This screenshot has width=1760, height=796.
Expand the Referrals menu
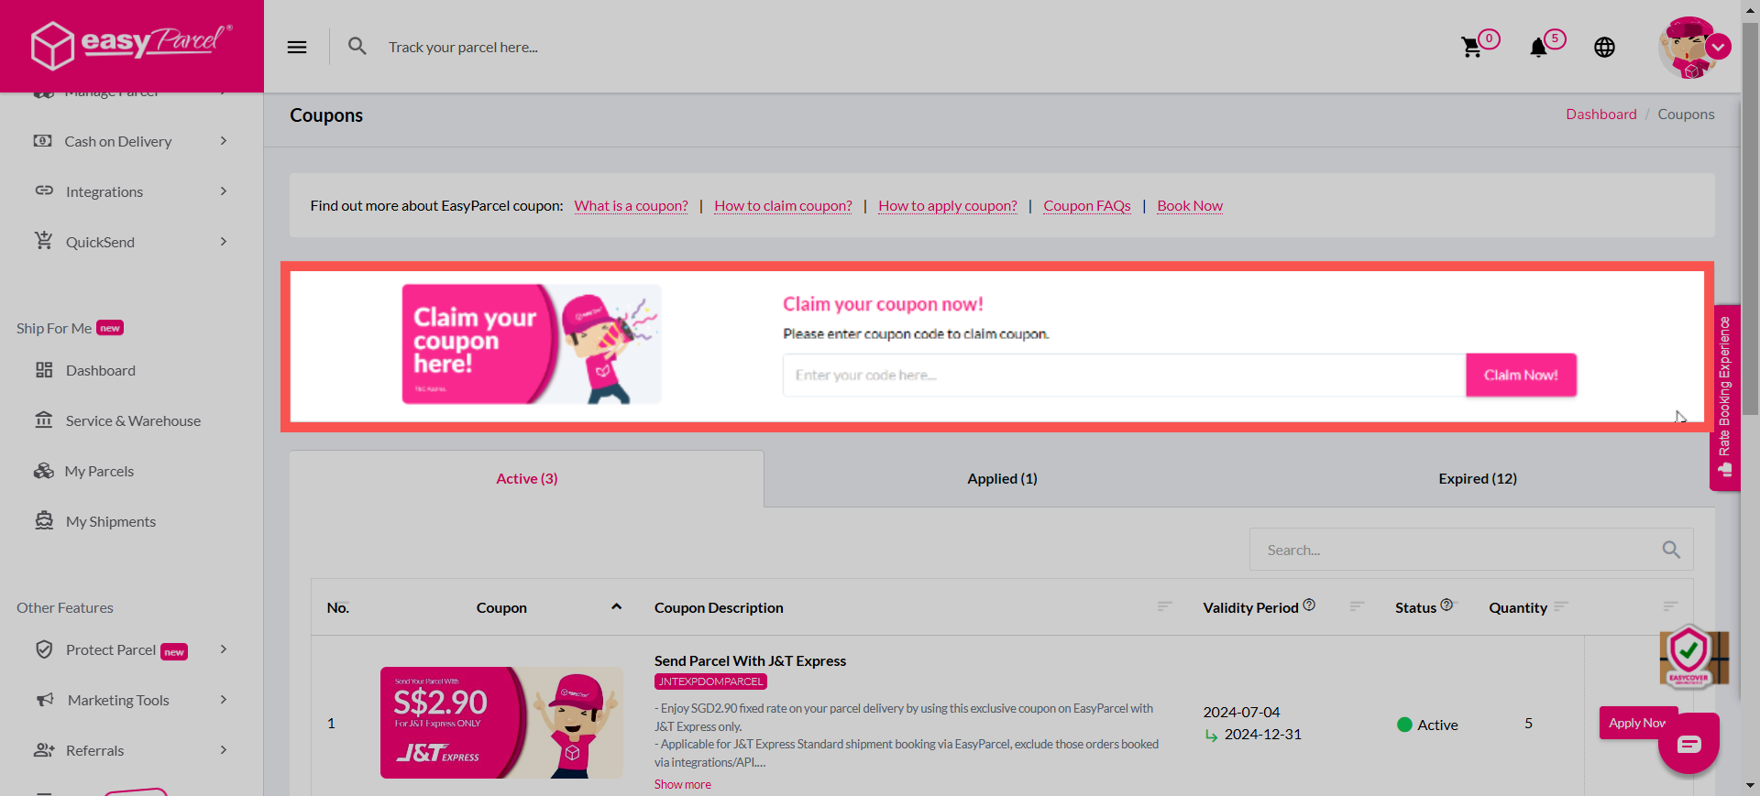point(224,750)
